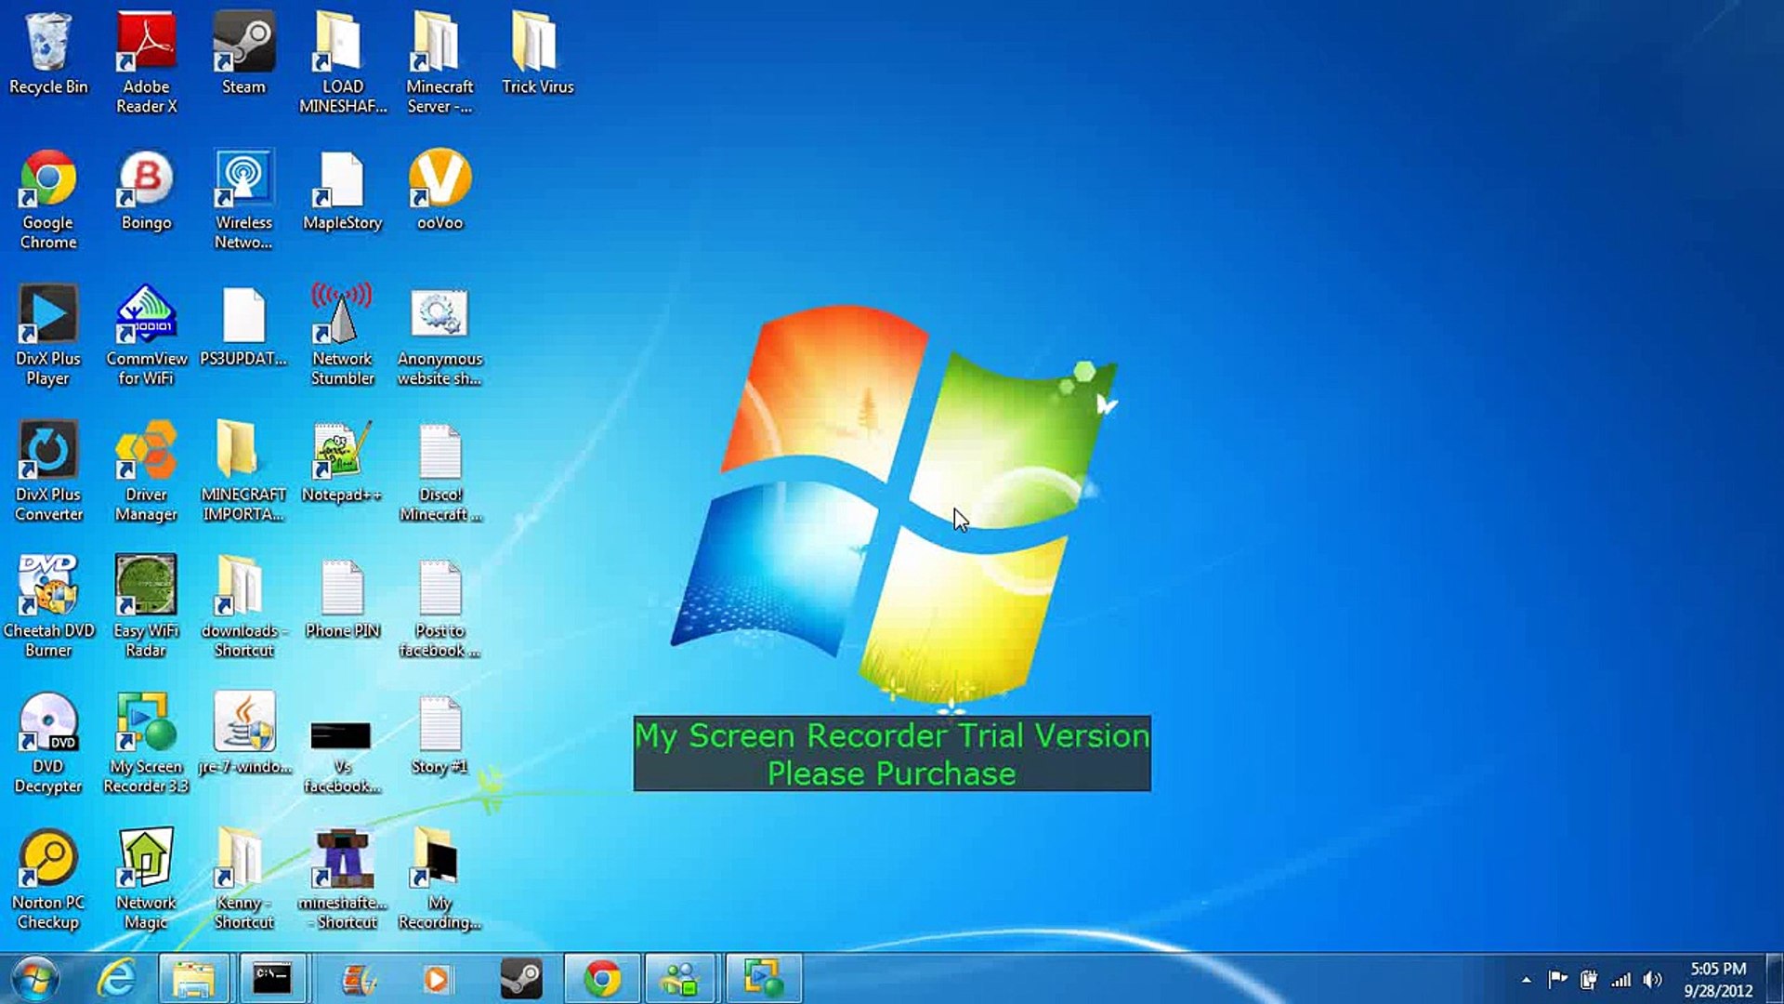Click the volume speaker tray icon
The height and width of the screenshot is (1004, 1784).
click(x=1652, y=980)
